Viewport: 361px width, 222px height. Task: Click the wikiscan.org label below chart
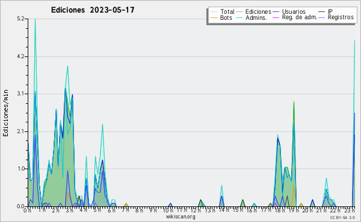(180, 217)
